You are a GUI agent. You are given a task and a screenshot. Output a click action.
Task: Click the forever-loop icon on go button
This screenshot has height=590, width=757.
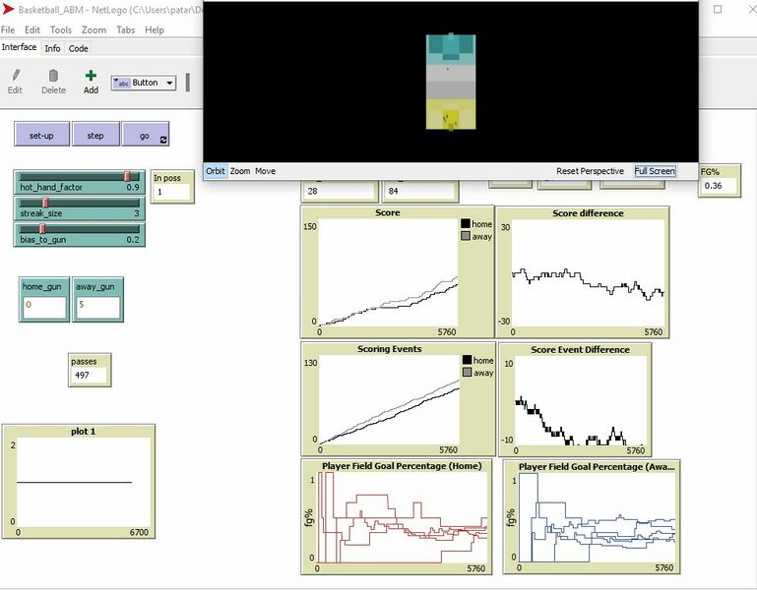coord(163,139)
